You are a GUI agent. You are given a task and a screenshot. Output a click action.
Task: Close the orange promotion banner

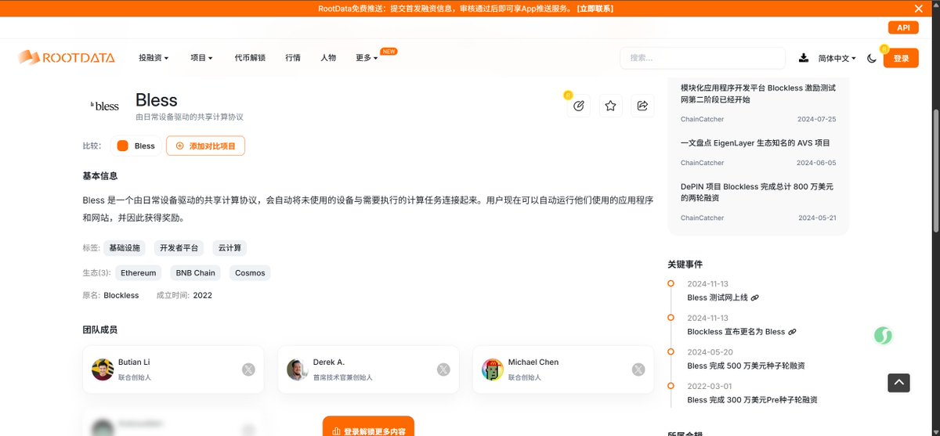point(919,9)
